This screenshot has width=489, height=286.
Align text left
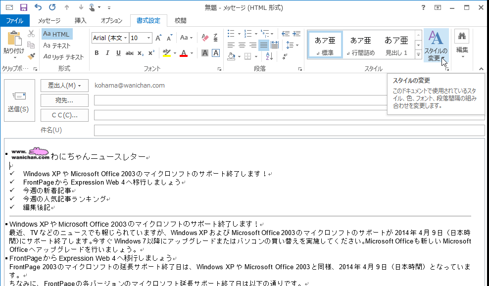231,45
